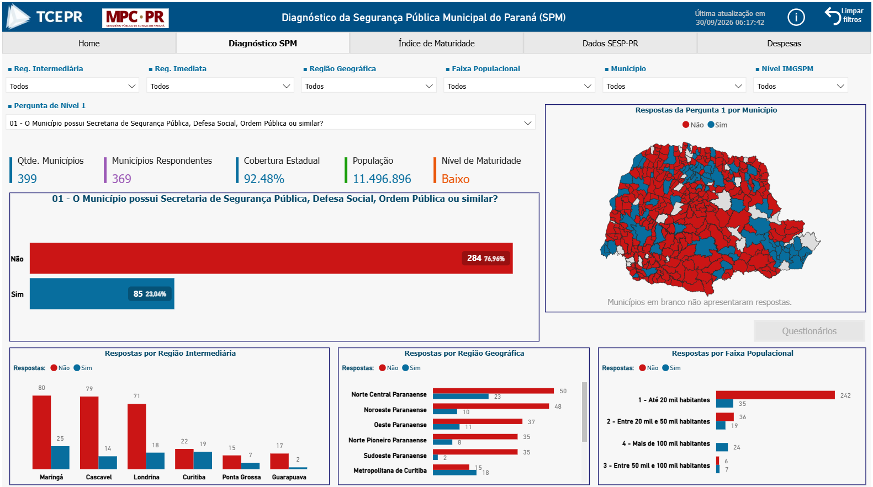
Task: Open the Pergunta de Nível 1 dropdown
Action: (271, 122)
